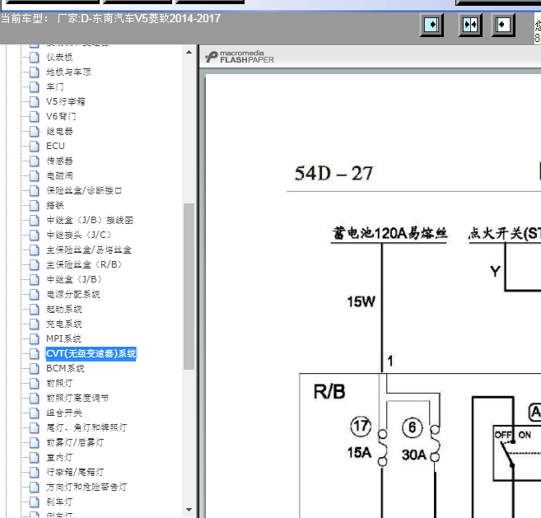Click the pane button with right-pointing arrow

(431, 25)
